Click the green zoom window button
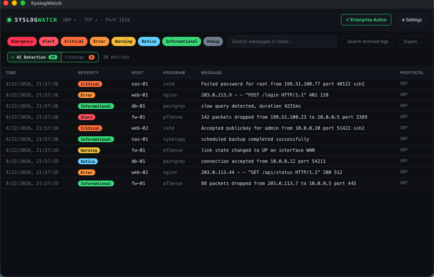 point(23,3)
